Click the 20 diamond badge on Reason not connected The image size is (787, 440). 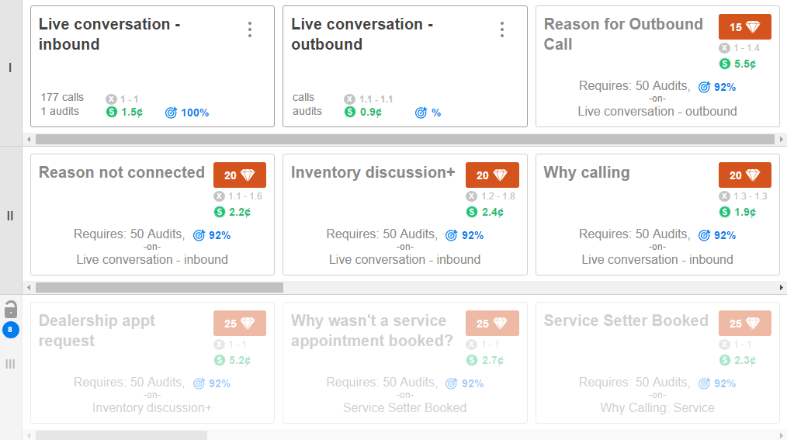(239, 175)
